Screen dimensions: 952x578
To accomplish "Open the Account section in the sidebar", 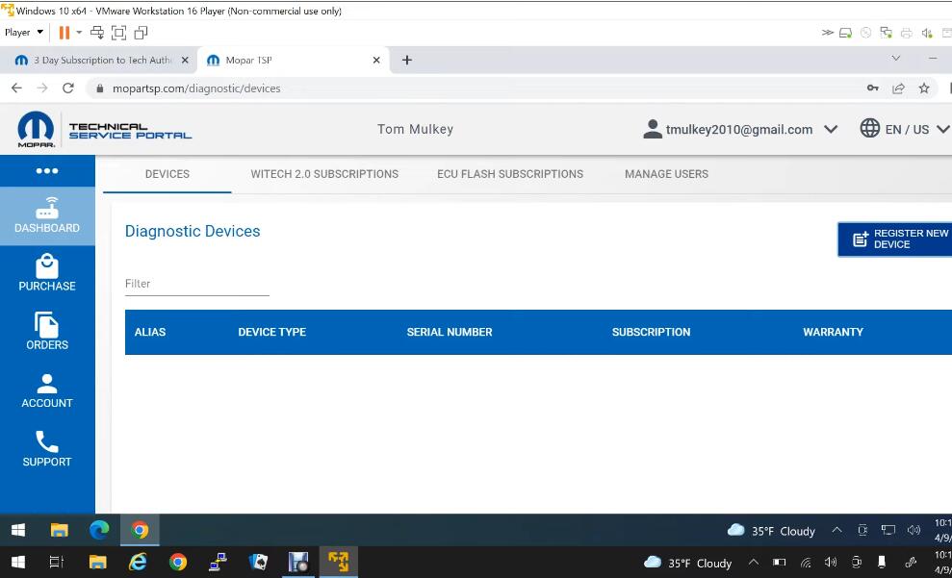I will point(47,390).
